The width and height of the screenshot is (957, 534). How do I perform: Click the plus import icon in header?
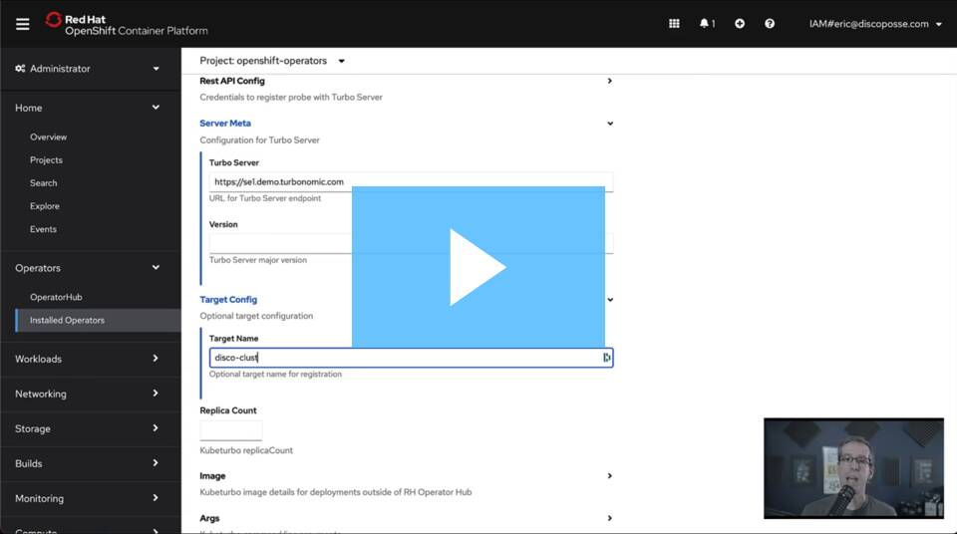(739, 24)
